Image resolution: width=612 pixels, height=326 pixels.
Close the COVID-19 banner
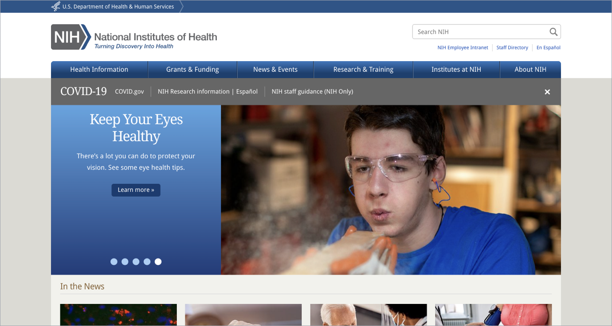coord(547,92)
